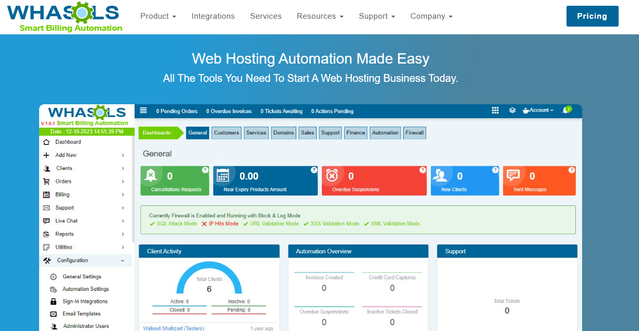Click 0 Overdue Invoices link

pos(229,111)
